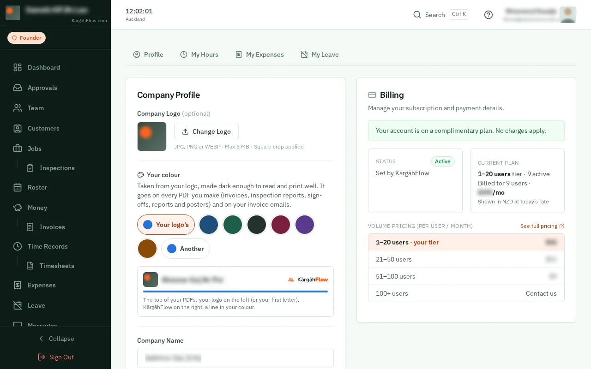Viewport: 591px width, 369px height.
Task: Select the Team people icon
Action: tap(18, 108)
